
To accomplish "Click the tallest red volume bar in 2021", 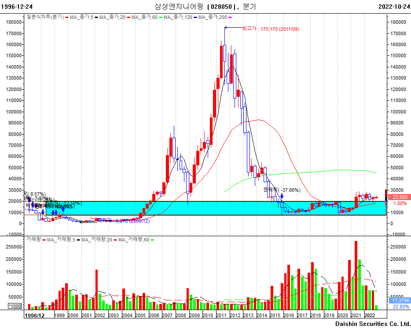I will [x=356, y=275].
